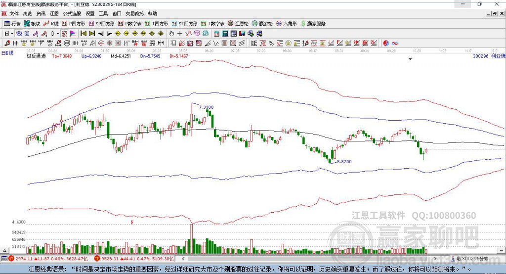This screenshot has width=506, height=274.
Task: Open the T数字表 tool
Action: point(212,24)
